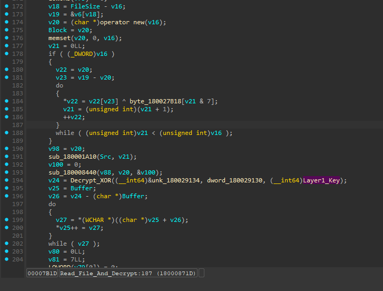Click the breakpoint dot beside line 204

tap(7, 259)
